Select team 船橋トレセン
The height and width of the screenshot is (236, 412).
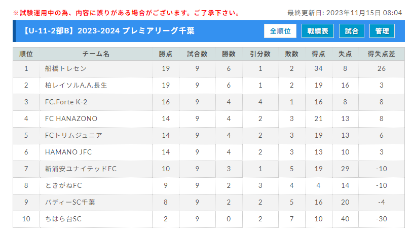tap(66, 68)
